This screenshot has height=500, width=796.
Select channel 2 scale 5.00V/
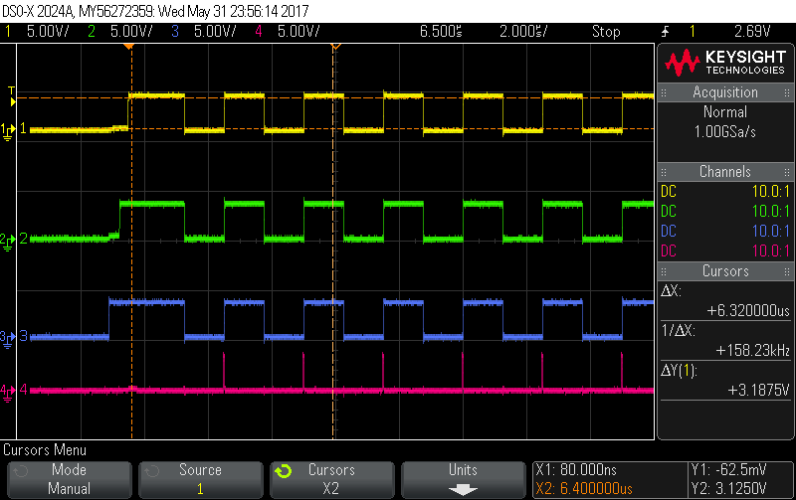tap(131, 32)
